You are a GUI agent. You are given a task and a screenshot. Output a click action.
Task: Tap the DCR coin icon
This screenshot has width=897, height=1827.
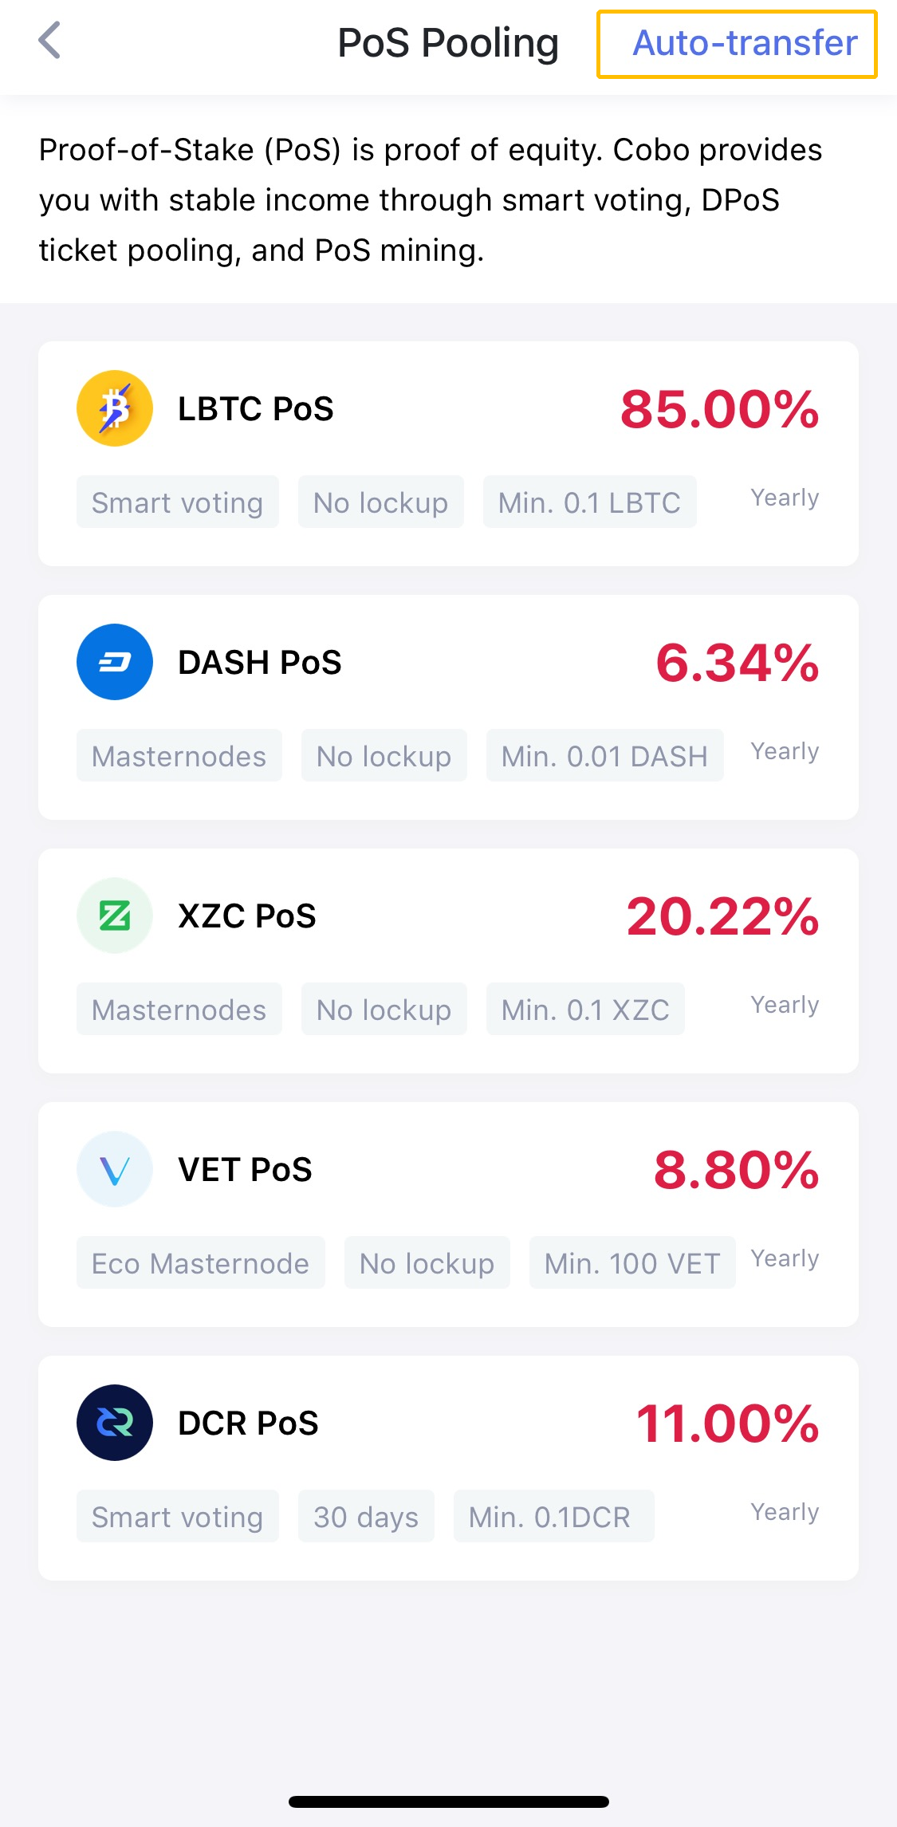pyautogui.click(x=115, y=1423)
